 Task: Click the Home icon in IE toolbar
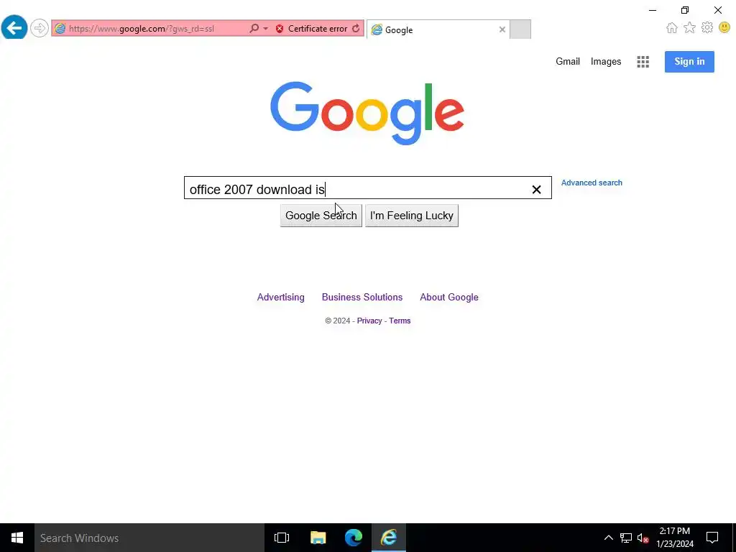click(x=672, y=28)
